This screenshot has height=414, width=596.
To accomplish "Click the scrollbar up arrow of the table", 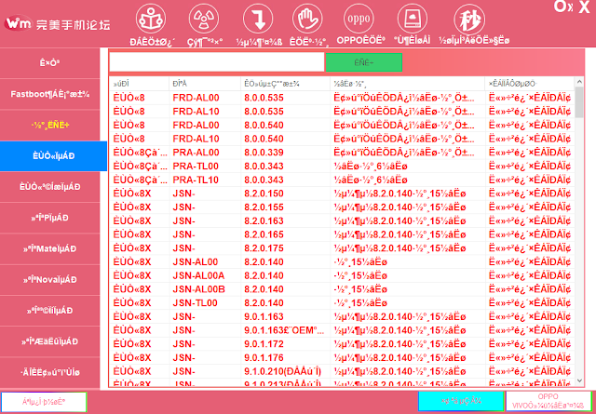I will (579, 82).
